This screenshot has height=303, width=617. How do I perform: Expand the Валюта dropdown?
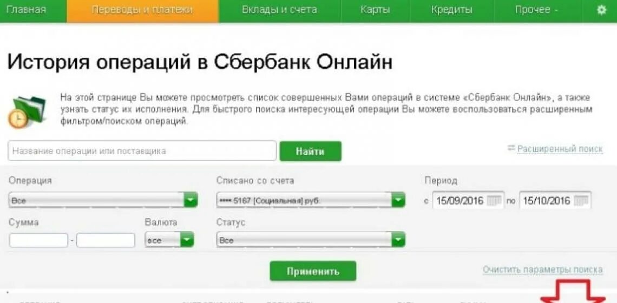[169, 240]
